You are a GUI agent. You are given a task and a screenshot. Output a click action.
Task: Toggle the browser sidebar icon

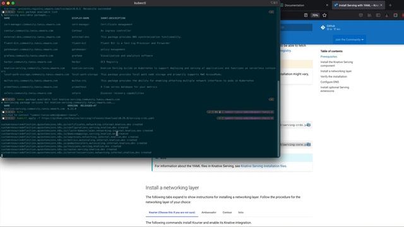(378, 15)
